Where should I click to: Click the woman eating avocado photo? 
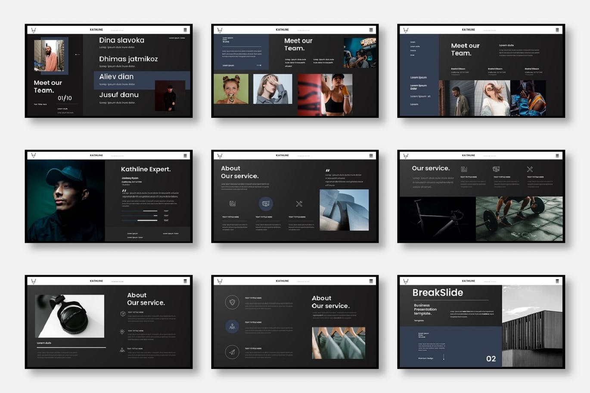point(231,89)
